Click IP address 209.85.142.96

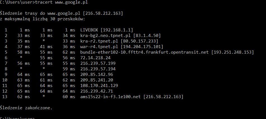click(x=95, y=74)
